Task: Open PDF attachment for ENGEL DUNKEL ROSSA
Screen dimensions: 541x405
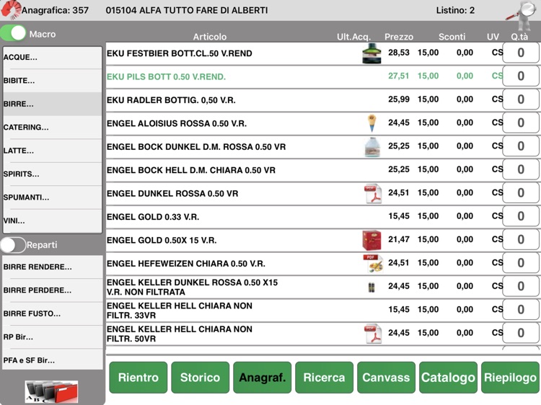Action: coord(373,194)
